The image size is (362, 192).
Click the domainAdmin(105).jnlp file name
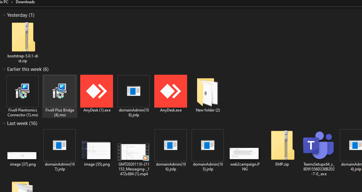click(x=208, y=167)
